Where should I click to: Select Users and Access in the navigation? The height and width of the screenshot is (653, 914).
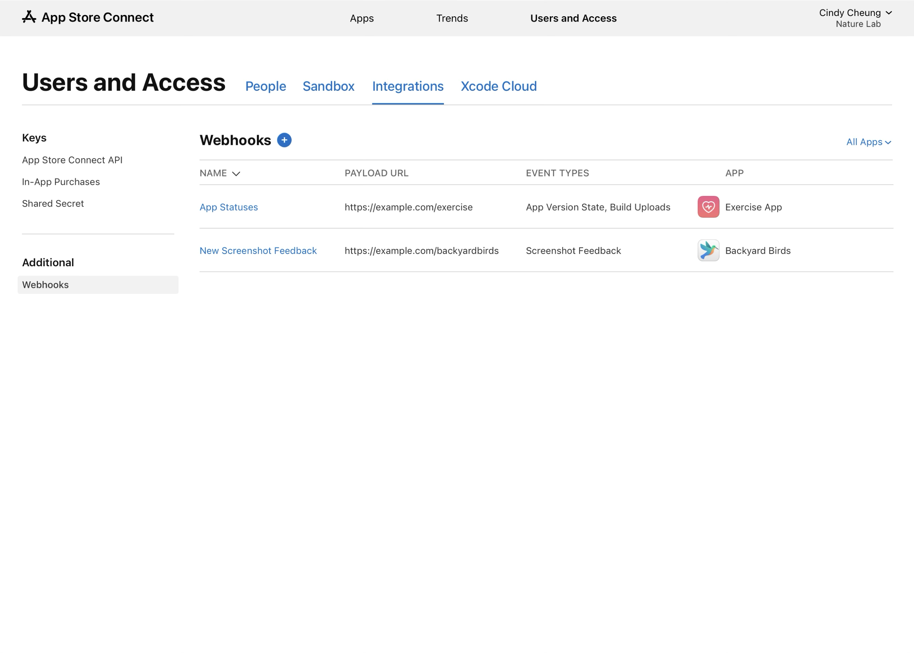[x=573, y=18]
